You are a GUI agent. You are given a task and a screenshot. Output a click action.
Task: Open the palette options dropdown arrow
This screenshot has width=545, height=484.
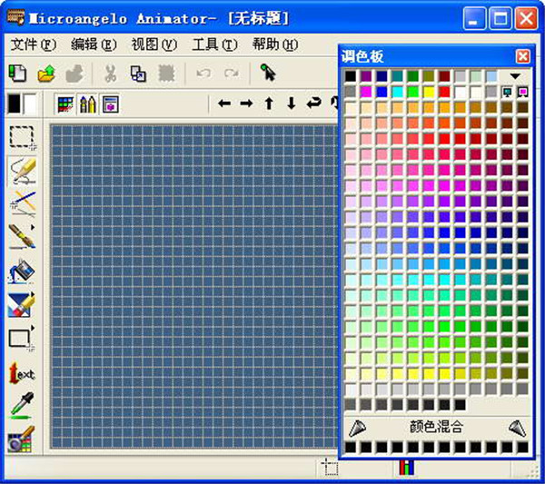coord(516,77)
